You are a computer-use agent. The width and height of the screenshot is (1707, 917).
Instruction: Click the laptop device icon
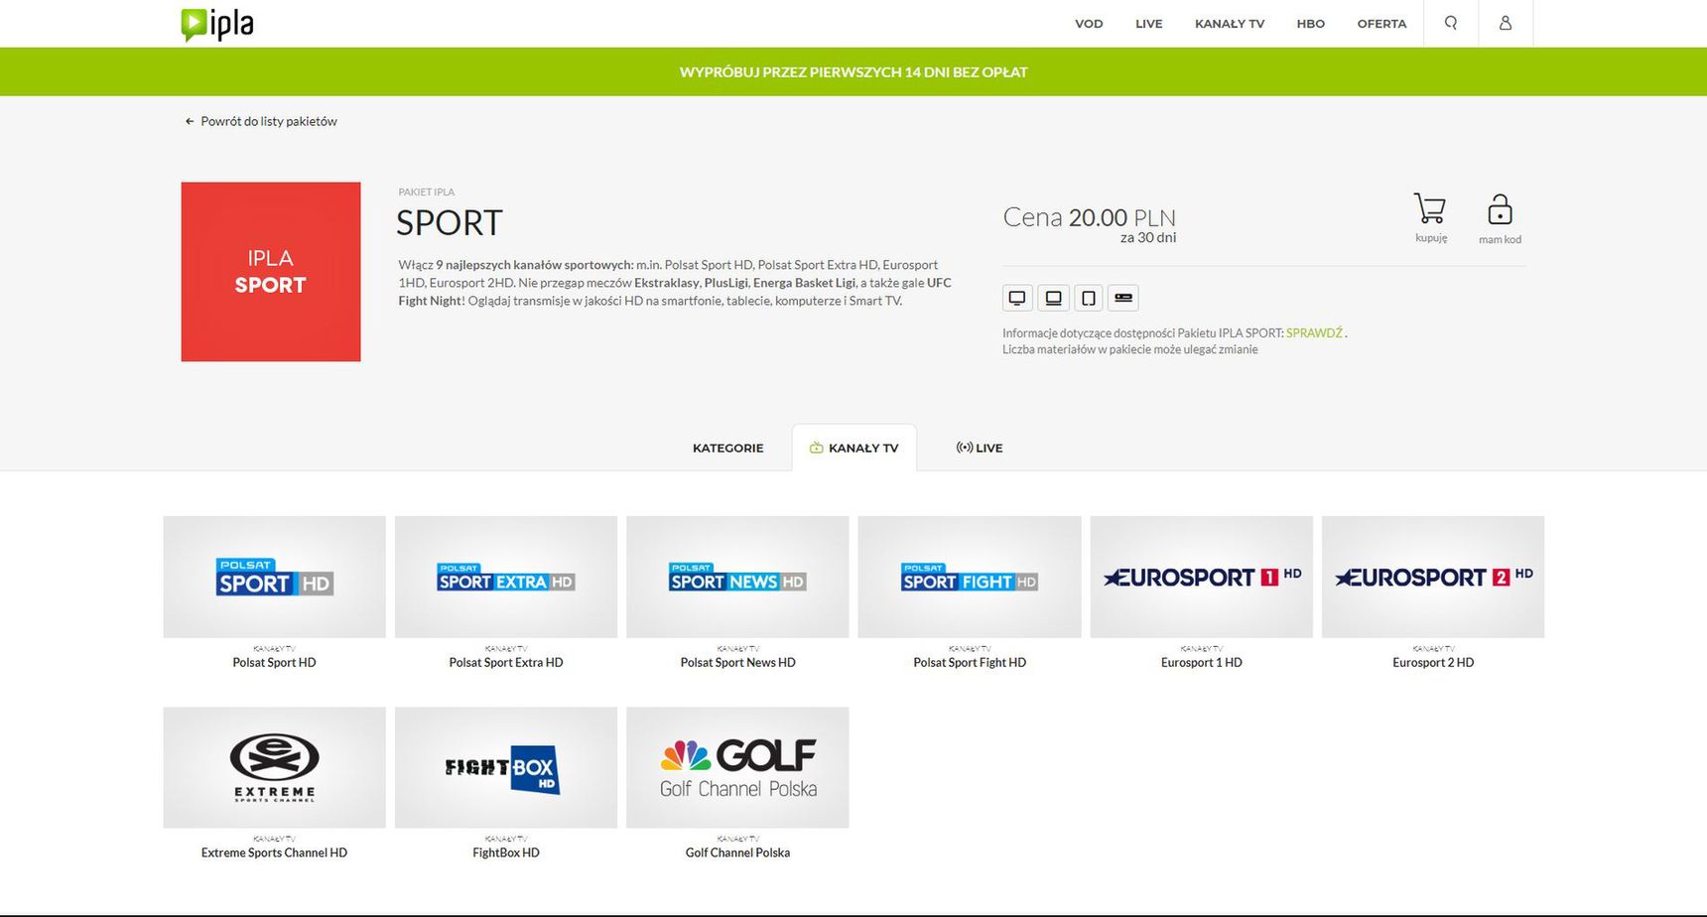pos(1053,298)
